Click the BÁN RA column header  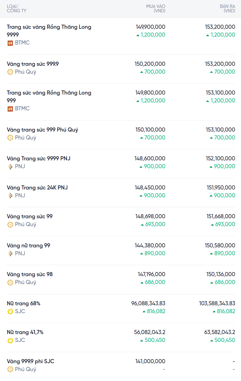coord(227,9)
